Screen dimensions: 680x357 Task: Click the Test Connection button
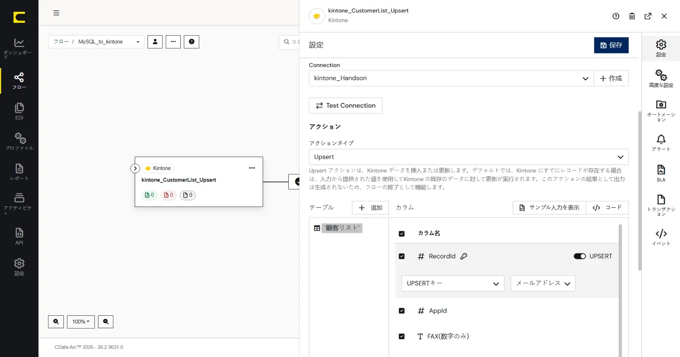coord(346,106)
